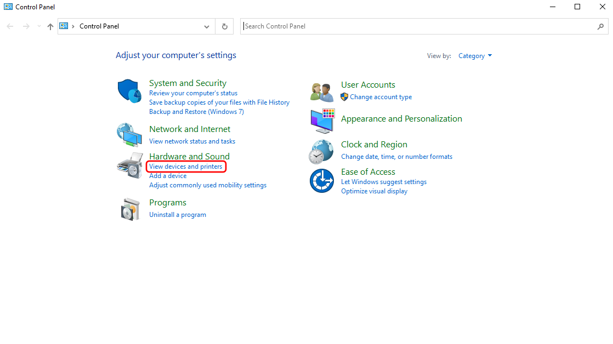Click the Back arrow in navigation bar
The image size is (613, 344).
[x=10, y=26]
